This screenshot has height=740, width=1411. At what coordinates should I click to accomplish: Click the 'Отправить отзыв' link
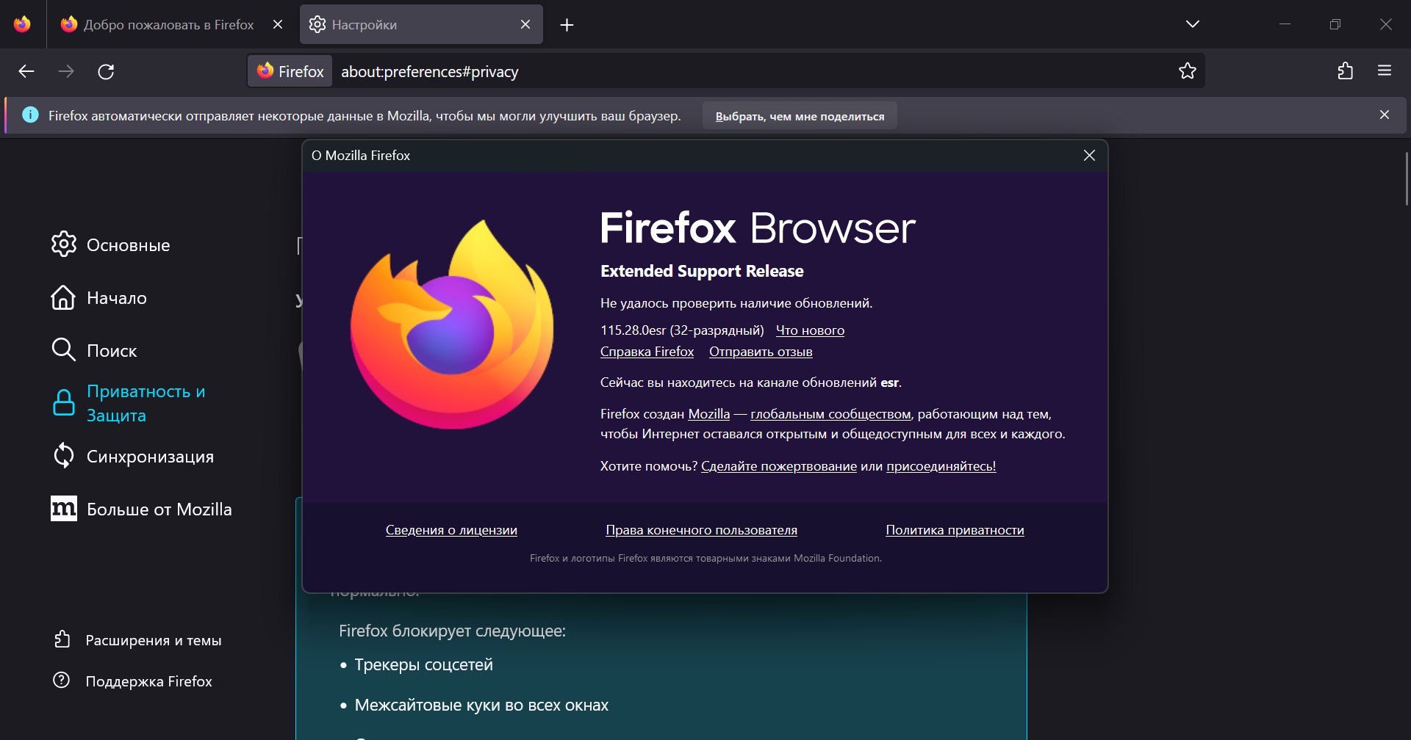(x=761, y=352)
